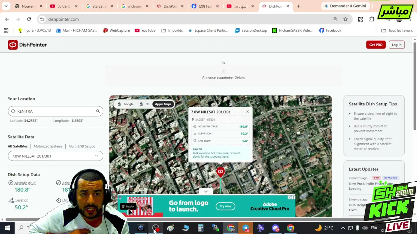Close the 7.0W NILESAT info popup

248,112
